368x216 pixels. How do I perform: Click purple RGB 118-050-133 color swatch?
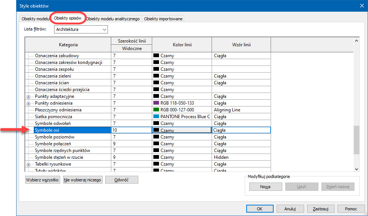[x=156, y=103]
